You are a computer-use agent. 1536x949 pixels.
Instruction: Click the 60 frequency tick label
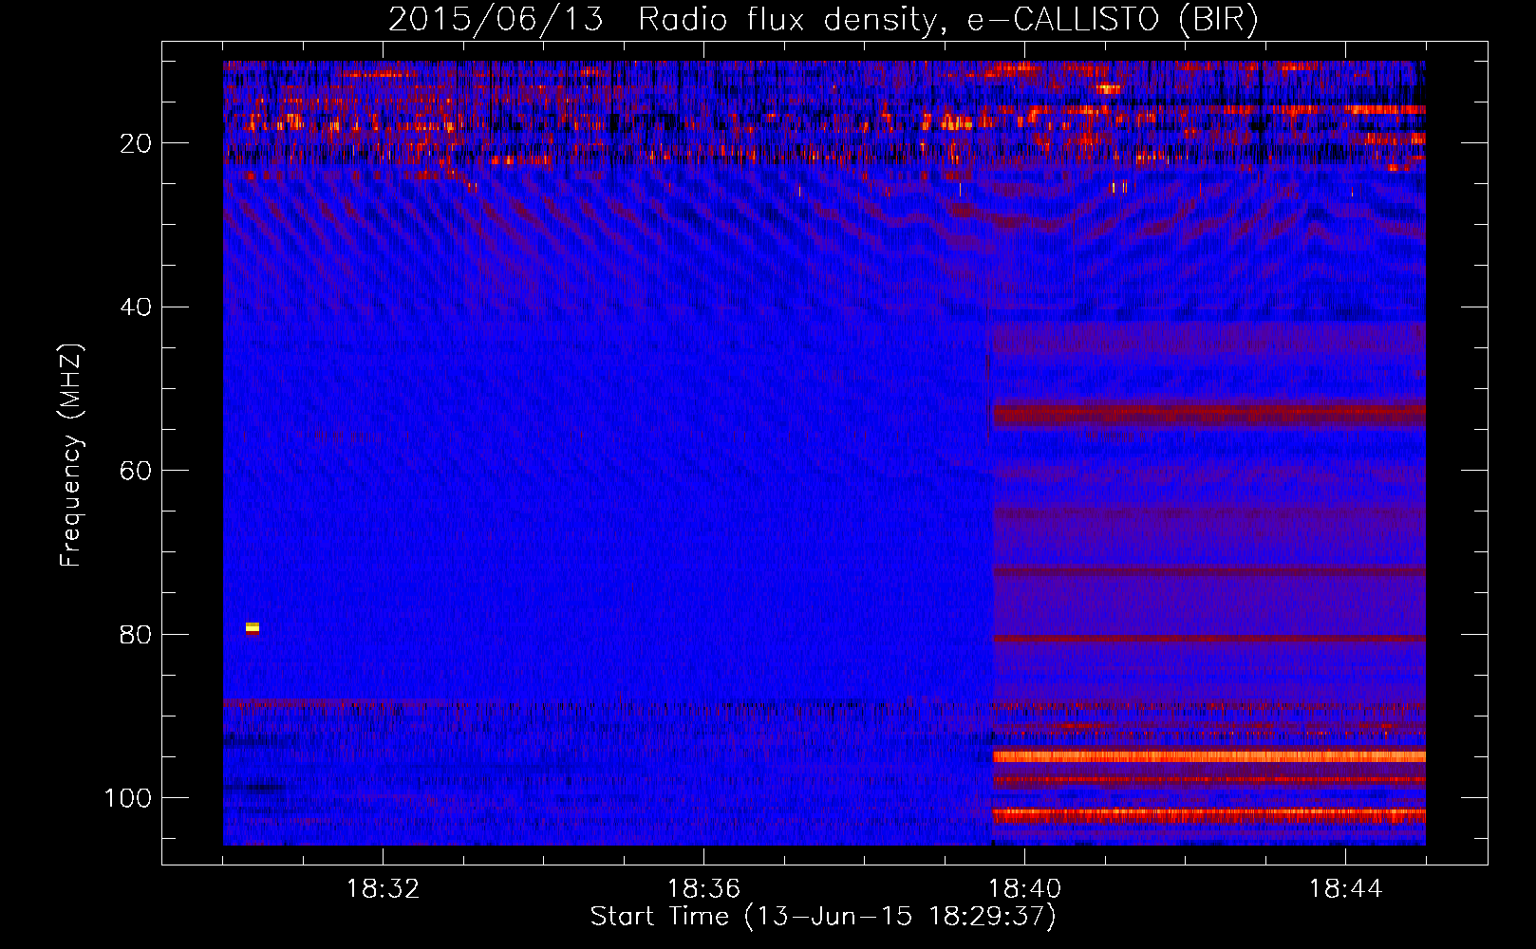[136, 472]
